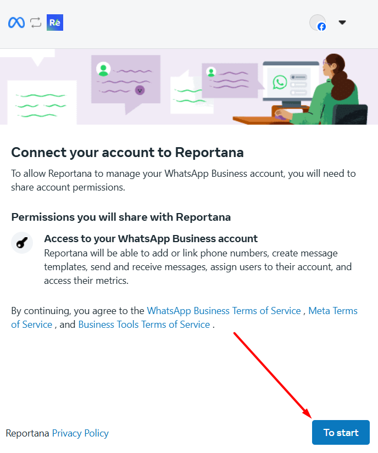This screenshot has height=453, width=378.
Task: Open WhatsApp Business Terms of Service link
Action: (x=224, y=311)
